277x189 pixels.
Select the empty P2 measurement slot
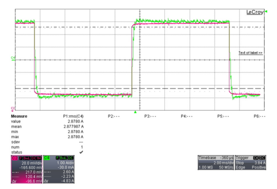tap(114, 116)
